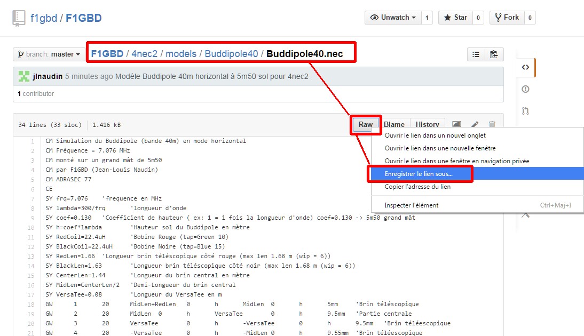Open the branch: master dropdown
This screenshot has height=336, width=584.
coord(49,54)
